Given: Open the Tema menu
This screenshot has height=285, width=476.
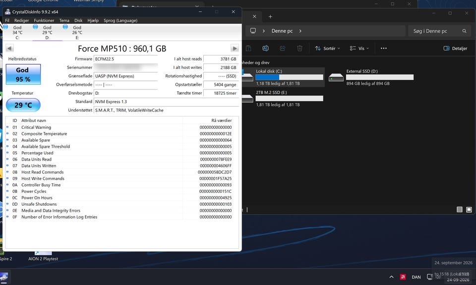Looking at the screenshot, I should (64, 20).
